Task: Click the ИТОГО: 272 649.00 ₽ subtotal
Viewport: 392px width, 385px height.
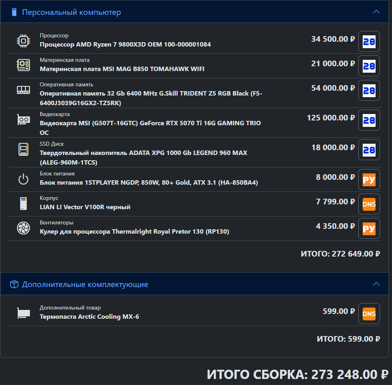Action: coord(340,254)
